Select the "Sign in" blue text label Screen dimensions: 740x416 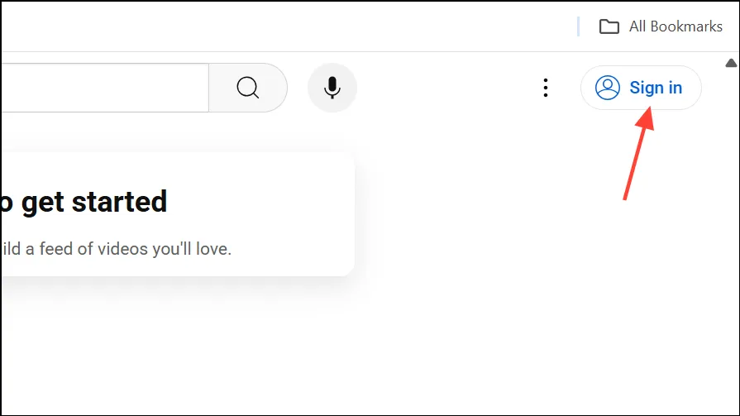tap(656, 88)
